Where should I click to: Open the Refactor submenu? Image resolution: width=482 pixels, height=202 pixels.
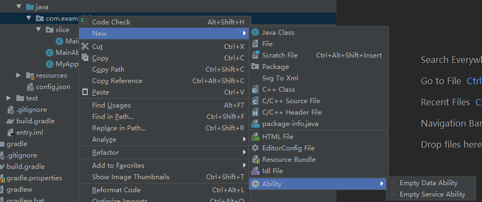click(165, 153)
